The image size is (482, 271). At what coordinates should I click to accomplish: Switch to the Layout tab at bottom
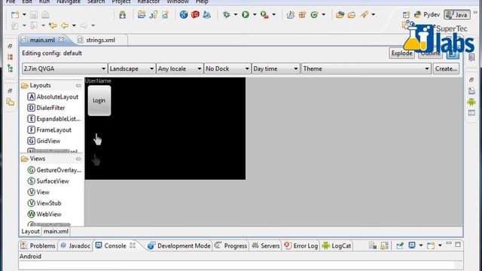[30, 231]
